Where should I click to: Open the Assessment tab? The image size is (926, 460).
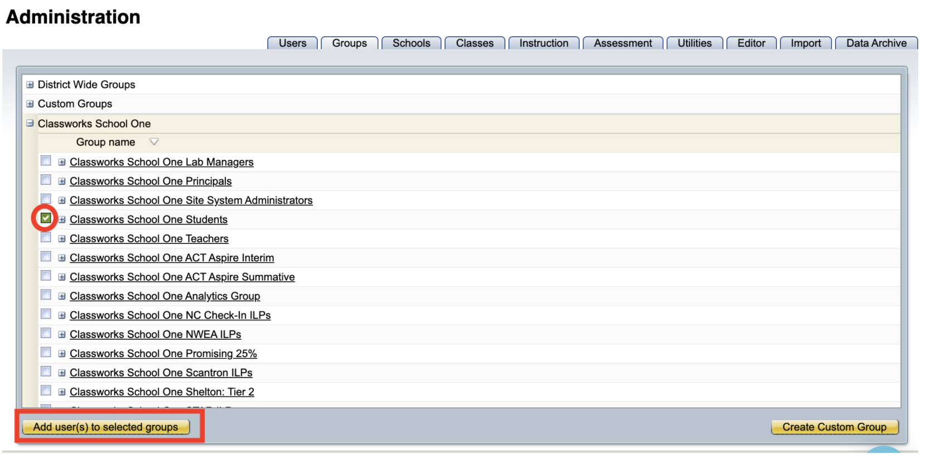[x=623, y=43]
